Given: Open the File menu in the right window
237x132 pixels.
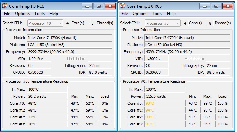Looking at the screenshot, I should [125, 14].
